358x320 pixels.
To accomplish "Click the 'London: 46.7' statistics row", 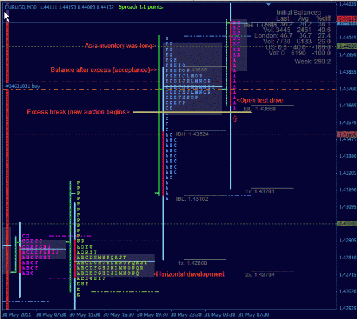I will click(x=293, y=36).
